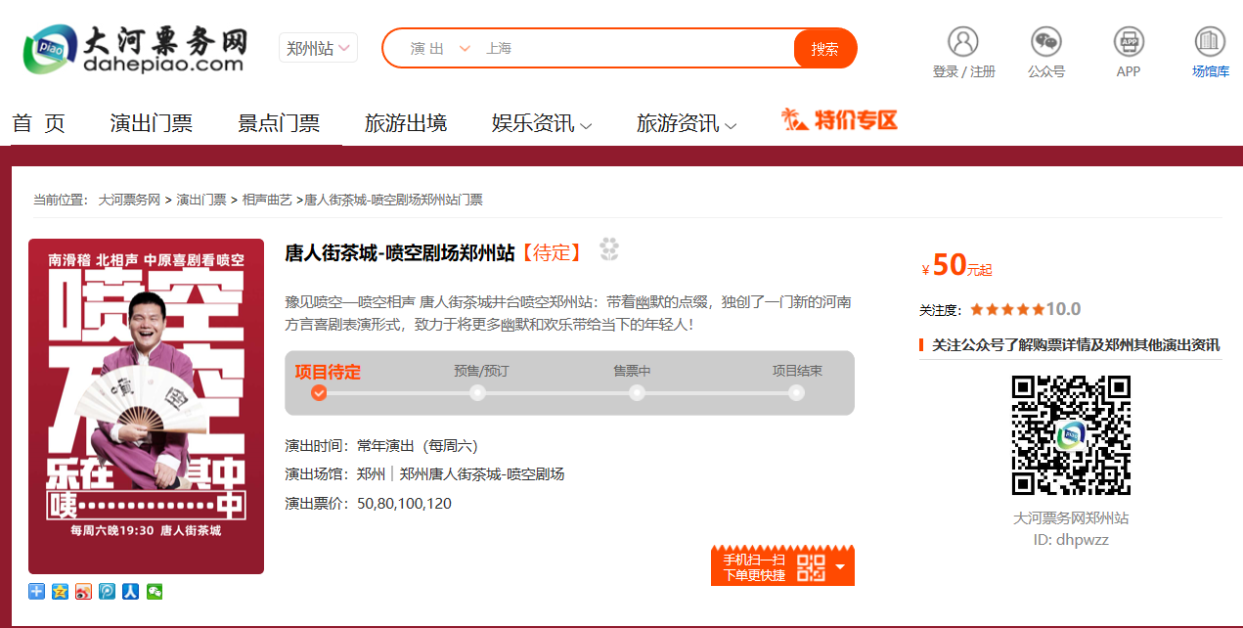Go to the 首页 nav item
Screen dimensions: 1243x628
point(39,123)
